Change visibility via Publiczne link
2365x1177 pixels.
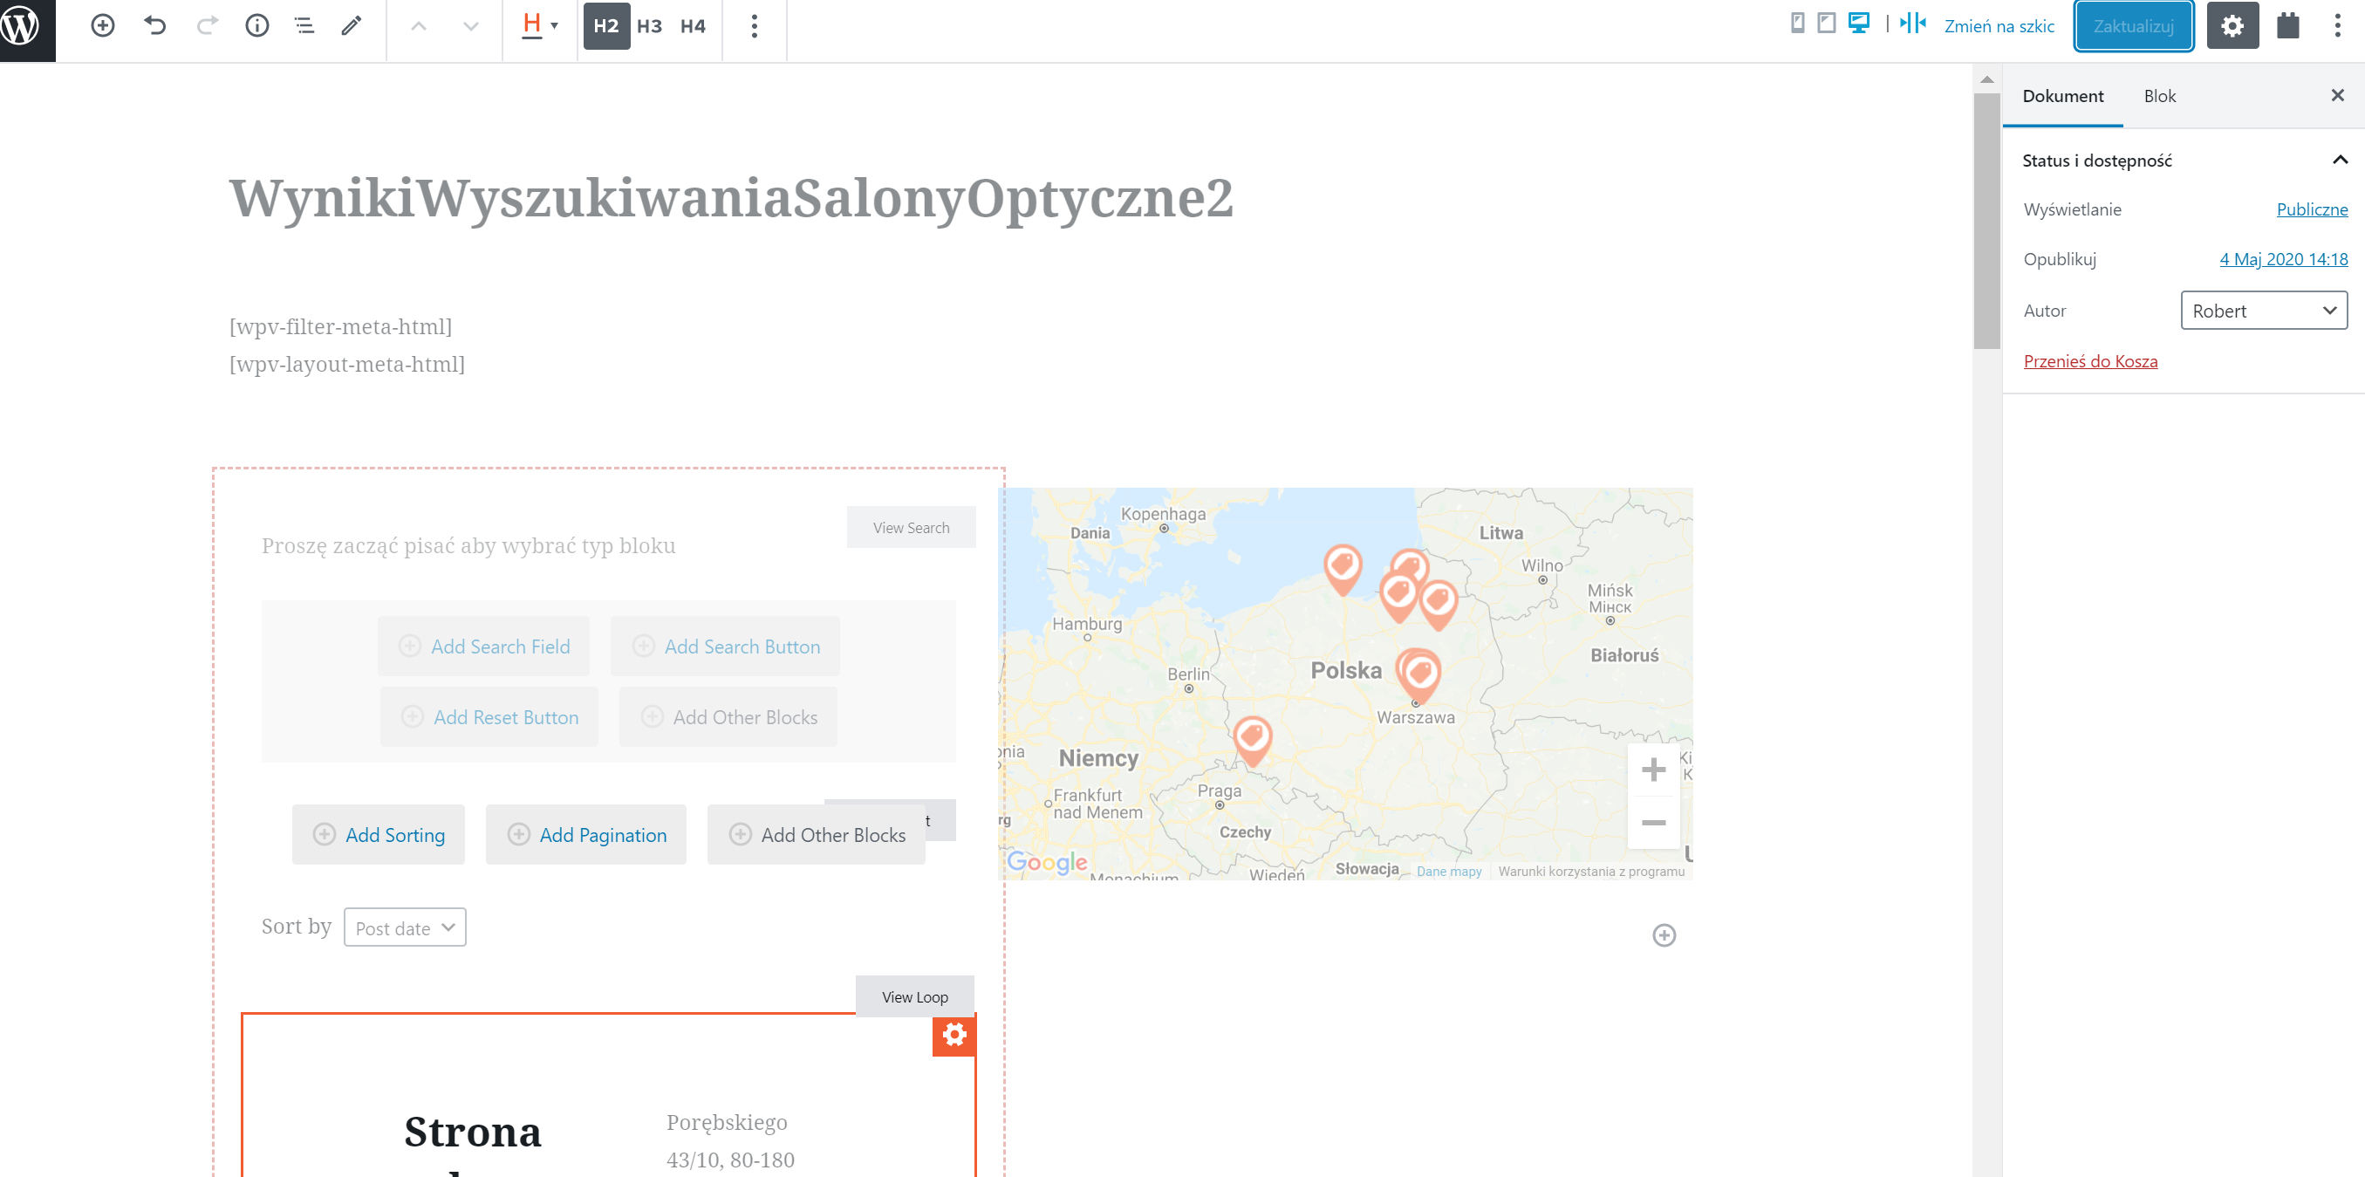click(x=2312, y=209)
